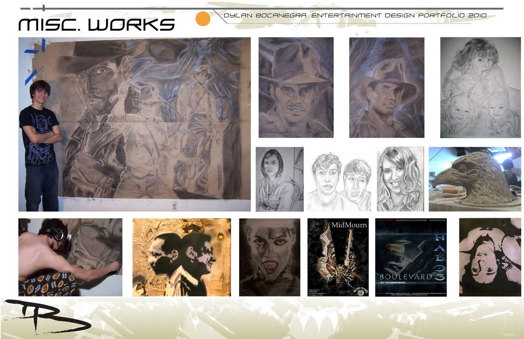Screen dimensions: 524x339
Task: Select the Halo 3 Boulevard poster
Action: coord(411,257)
